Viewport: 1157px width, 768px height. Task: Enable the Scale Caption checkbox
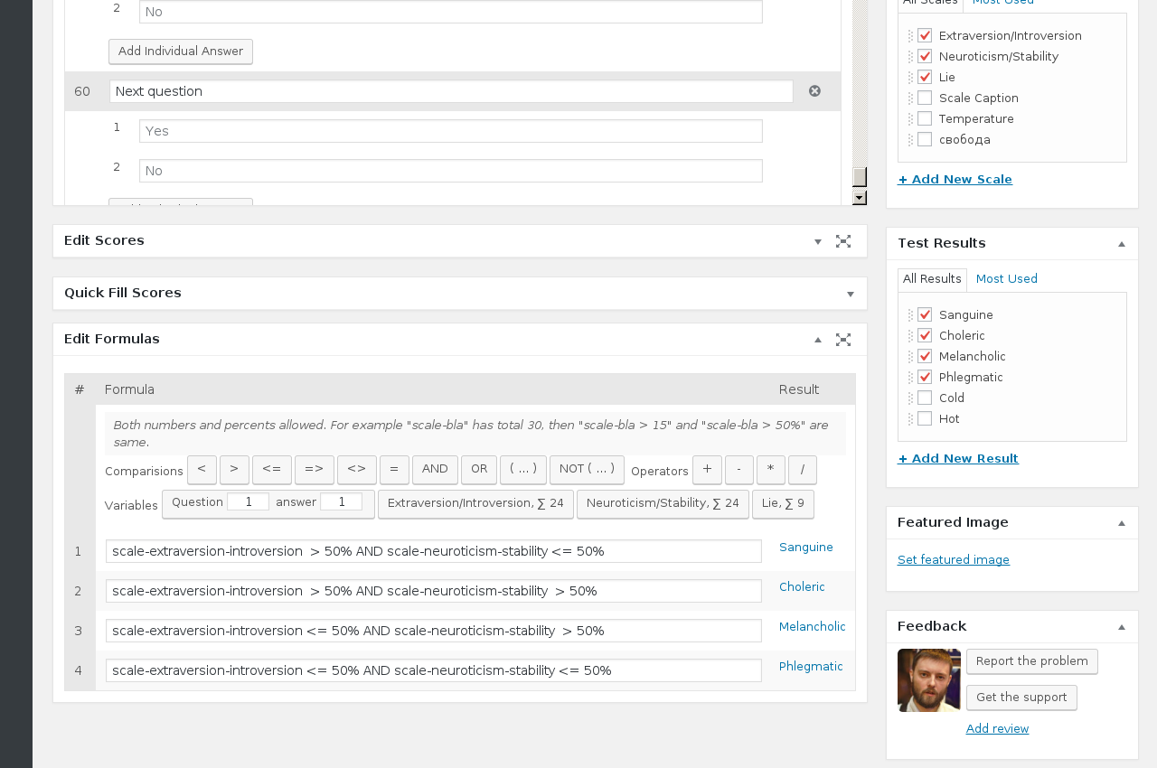925,98
